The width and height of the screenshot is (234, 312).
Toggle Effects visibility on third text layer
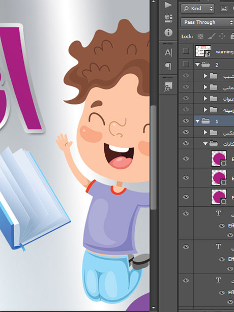pyautogui.click(x=222, y=292)
